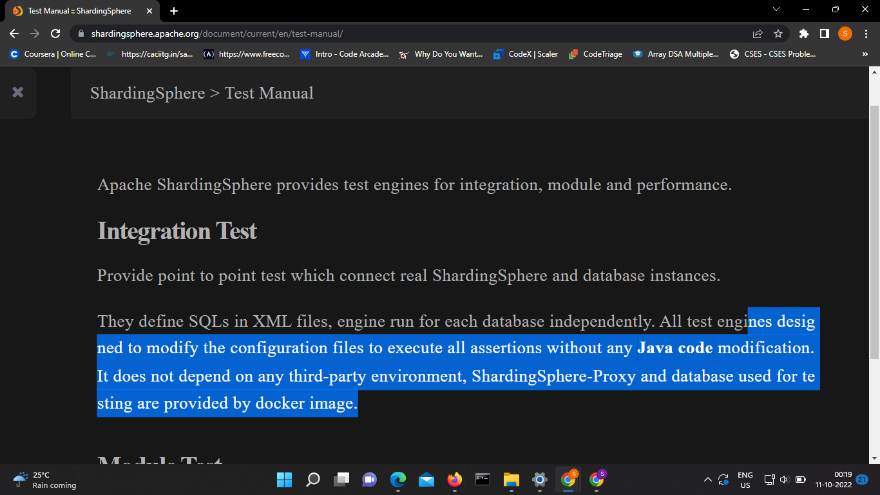Open Task View on the taskbar
This screenshot has width=880, height=495.
[341, 480]
